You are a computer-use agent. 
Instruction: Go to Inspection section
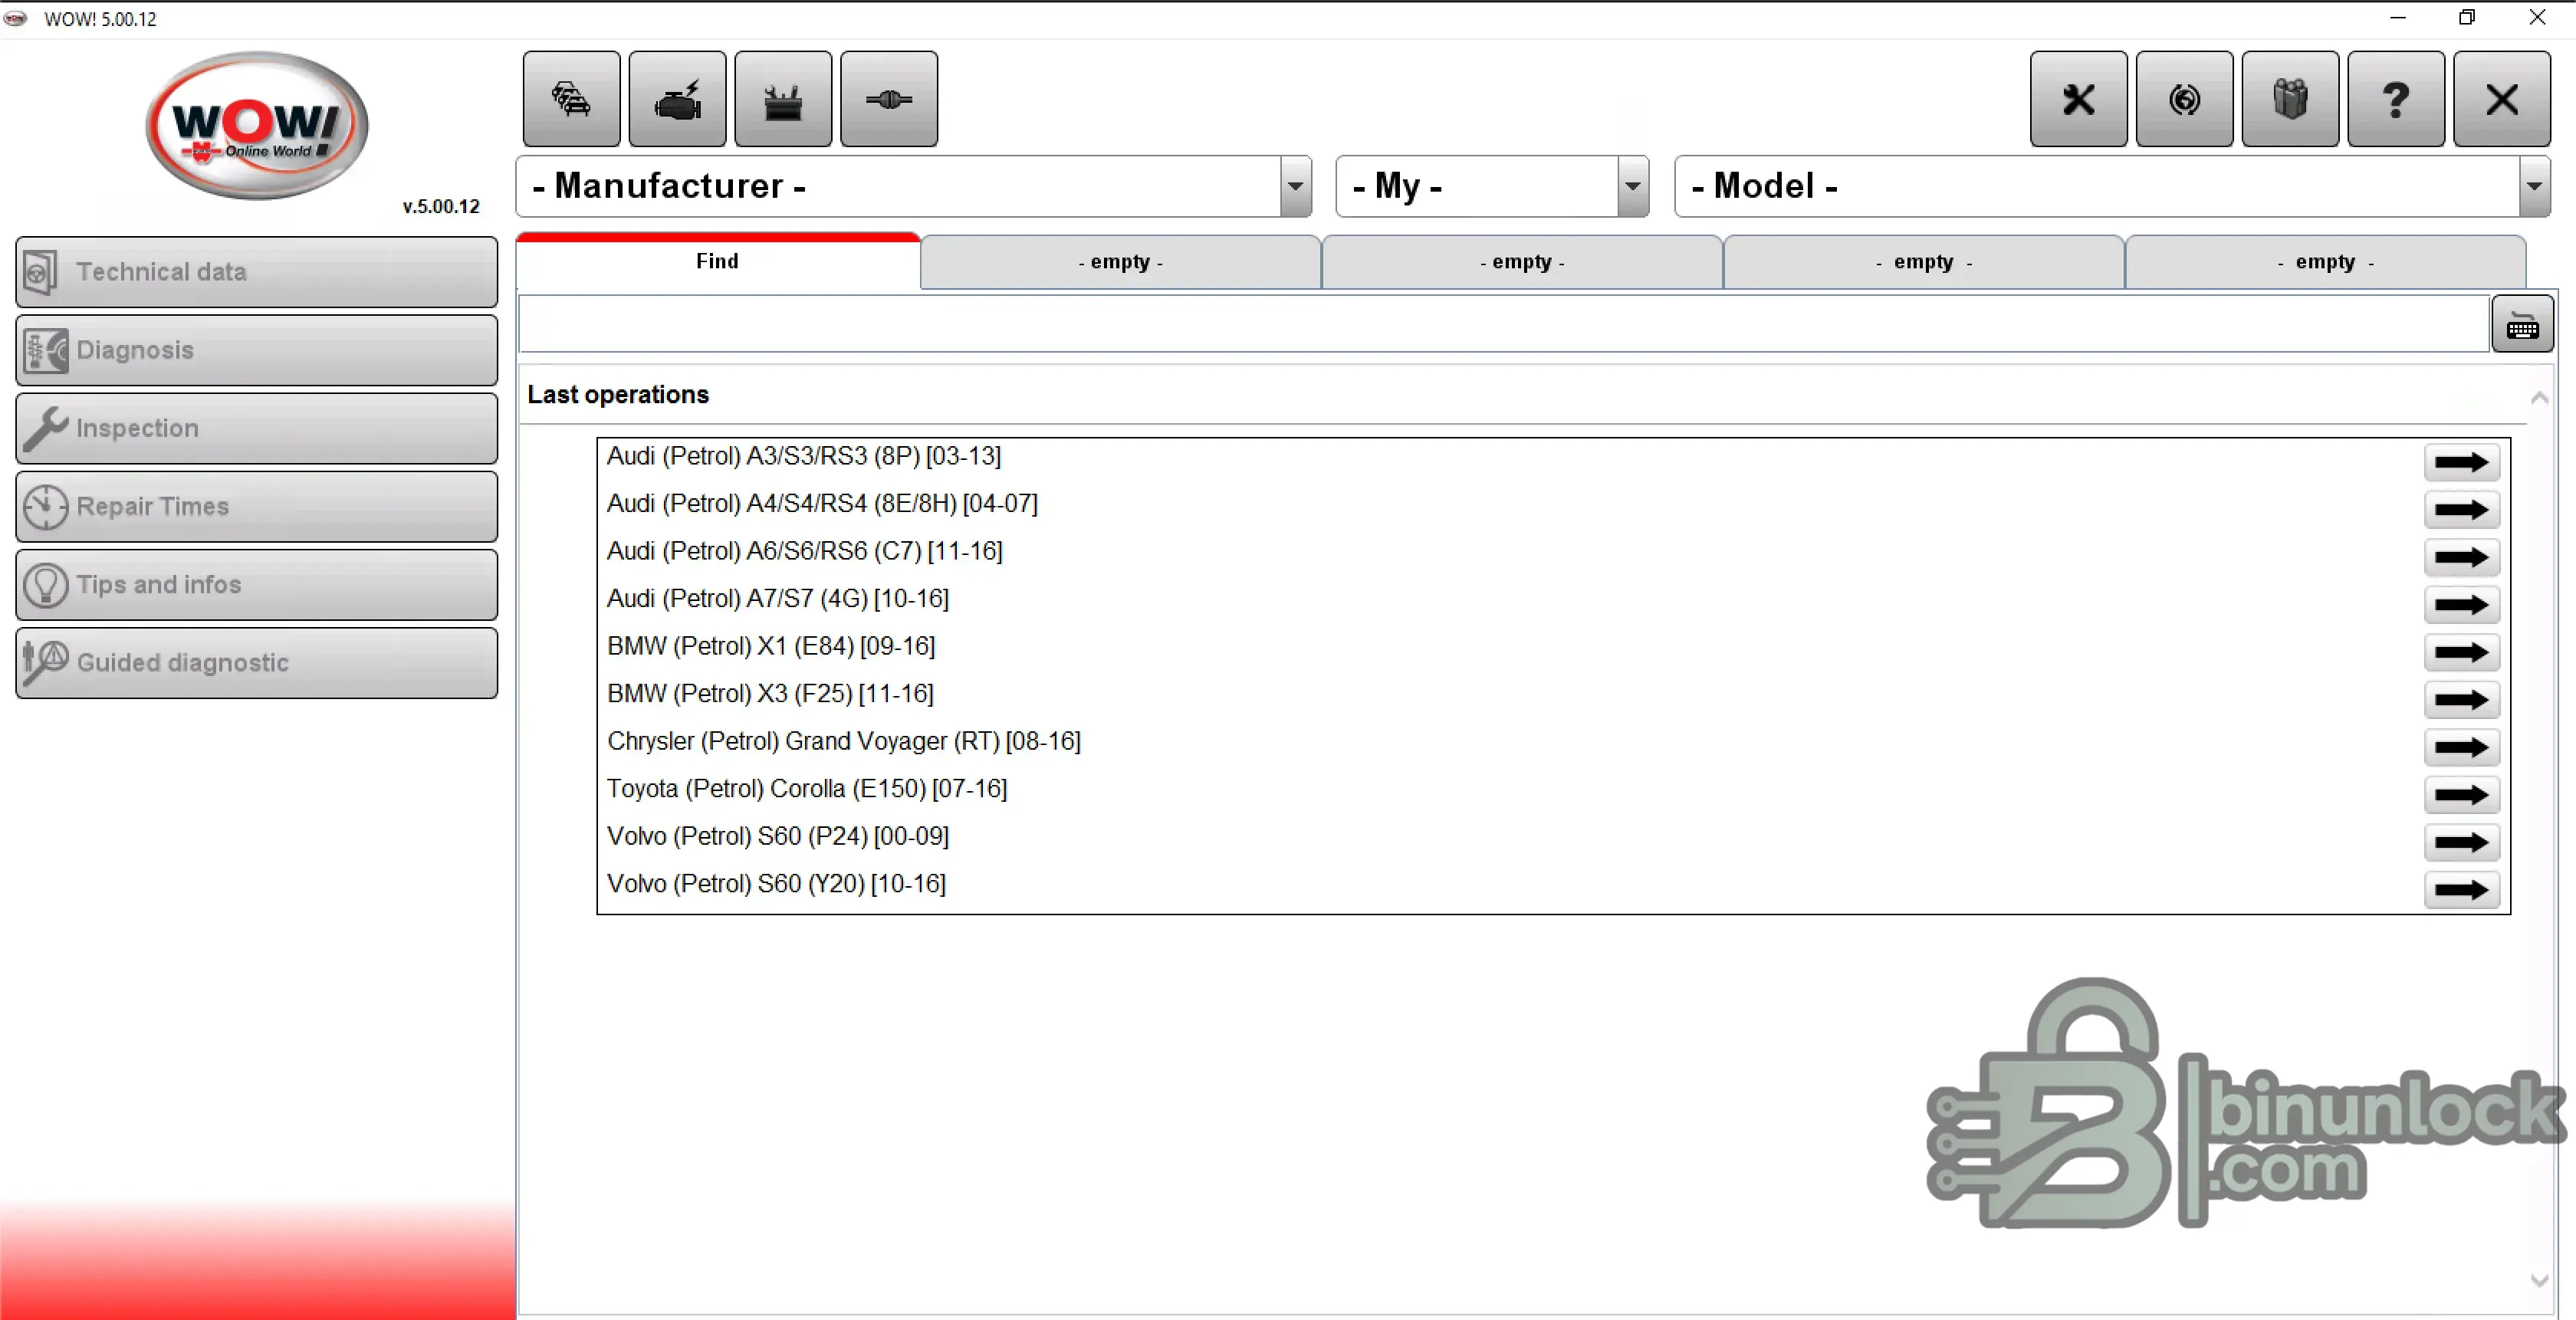[x=257, y=428]
